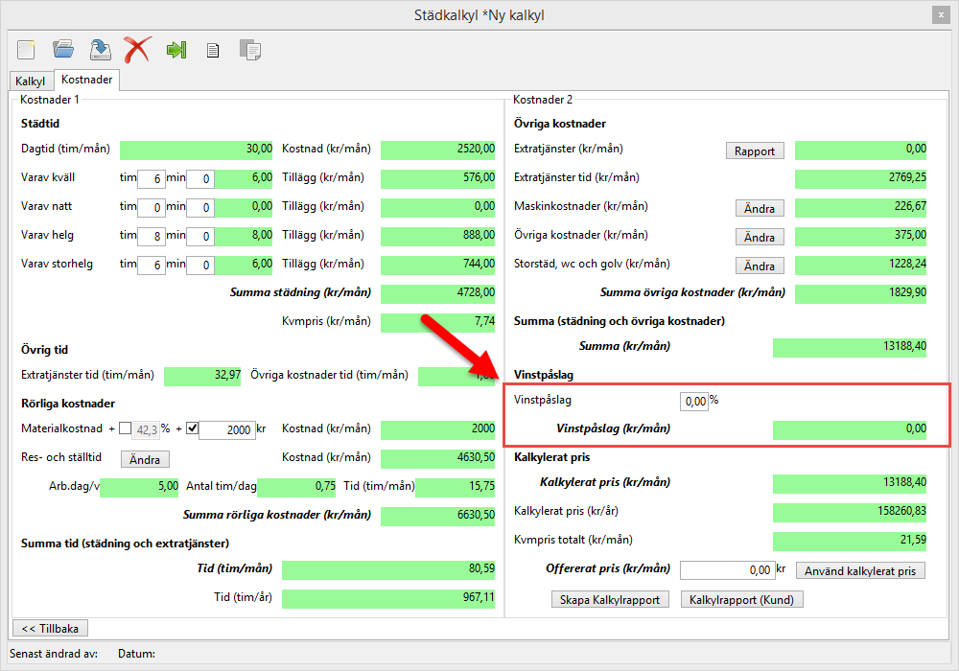Click the single document report icon
The height and width of the screenshot is (671, 959).
pos(213,51)
